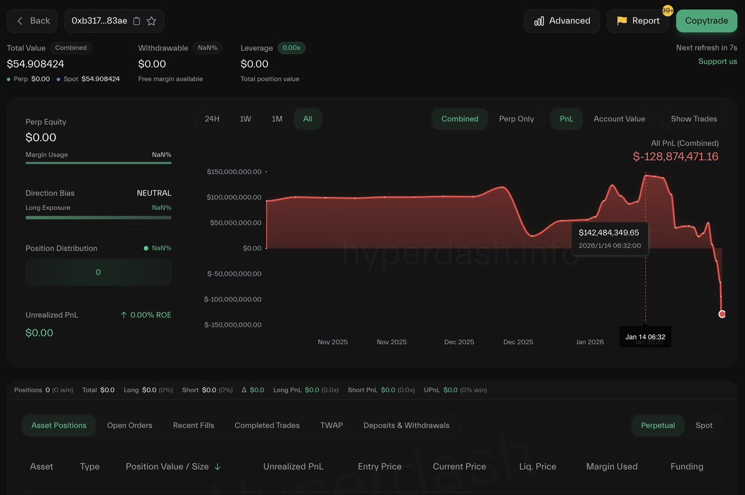Enable Show Trades on the chart
Image resolution: width=745 pixels, height=495 pixels.
pos(694,118)
